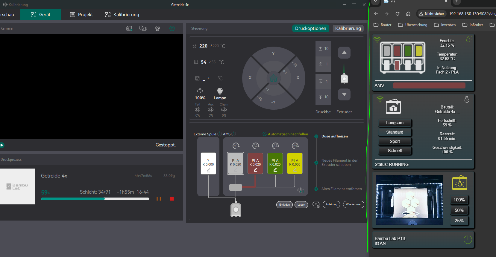
Task: Switch to Gerät tab
Action: tap(41, 15)
